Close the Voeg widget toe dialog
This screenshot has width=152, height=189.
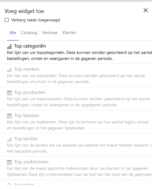point(146,10)
